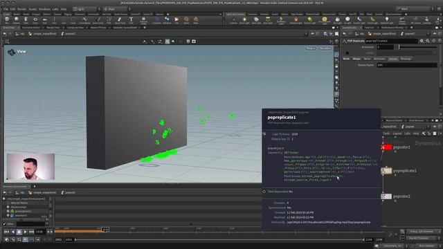The height and width of the screenshot is (249, 443).
Task: Click the global frame range slider
Action: click(219, 239)
